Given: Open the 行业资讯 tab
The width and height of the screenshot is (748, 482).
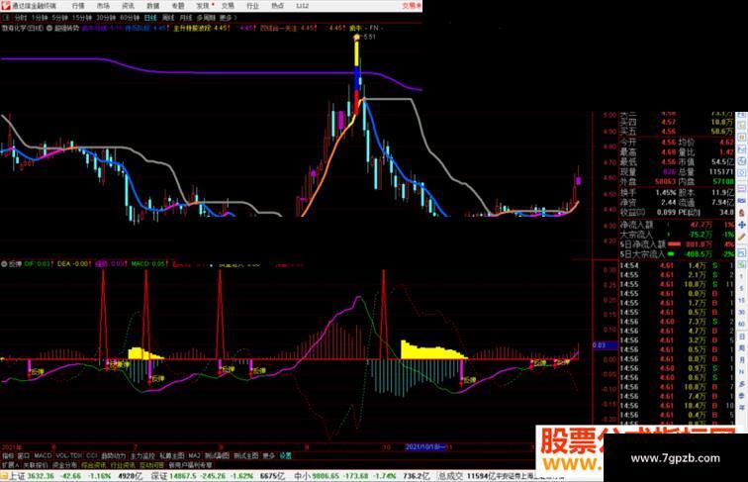Looking at the screenshot, I should tap(123, 465).
